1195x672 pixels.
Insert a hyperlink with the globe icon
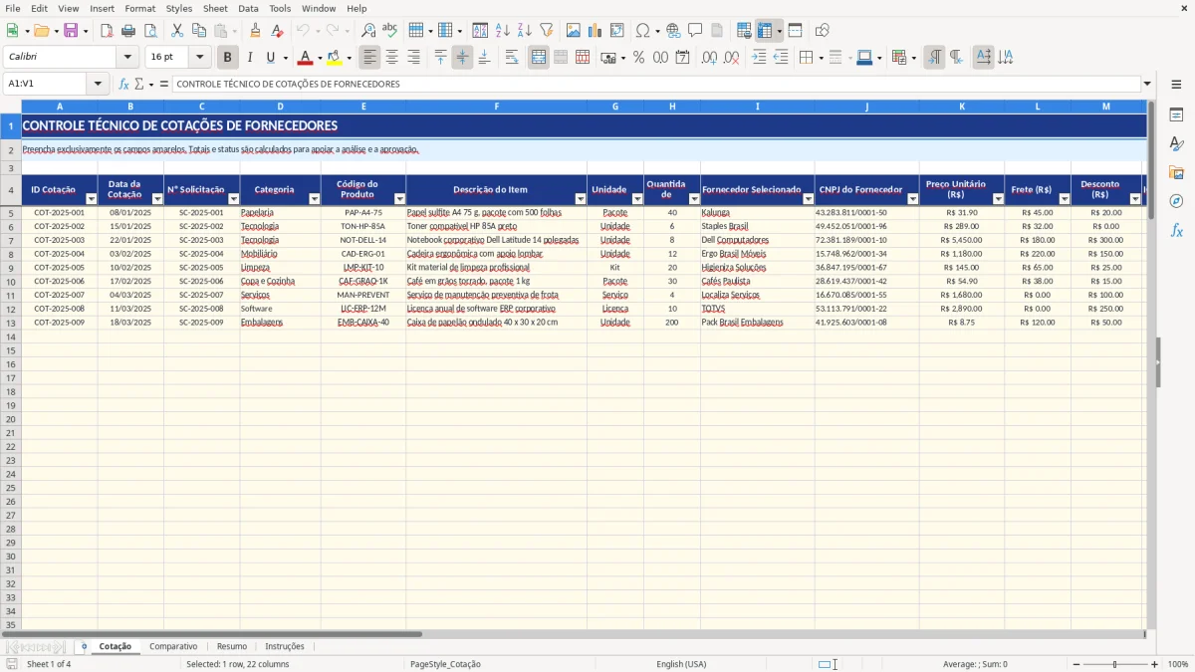[x=673, y=31]
